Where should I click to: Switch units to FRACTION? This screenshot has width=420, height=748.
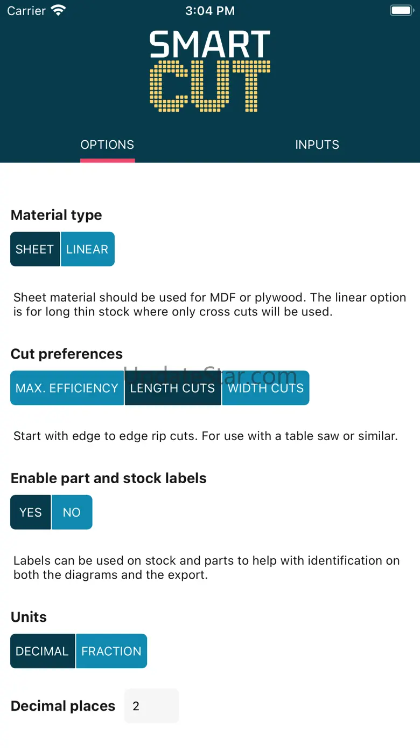point(111,651)
